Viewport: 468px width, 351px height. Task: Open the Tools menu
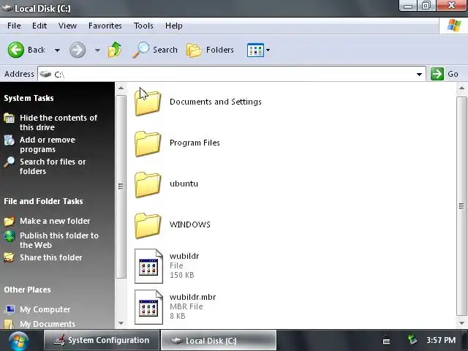coord(143,26)
